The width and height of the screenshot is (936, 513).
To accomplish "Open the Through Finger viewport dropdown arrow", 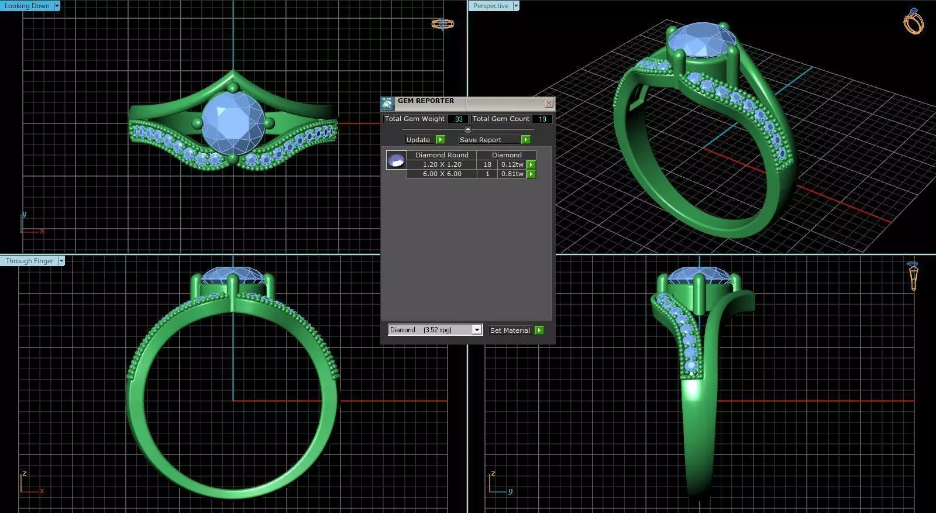I will pos(61,261).
